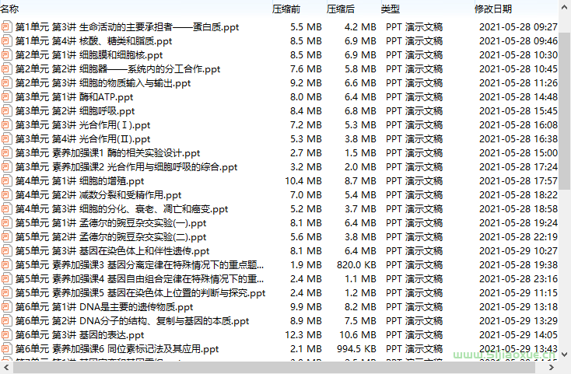
Task: Click date 2021-05-28 23:16
Action: pos(518,279)
